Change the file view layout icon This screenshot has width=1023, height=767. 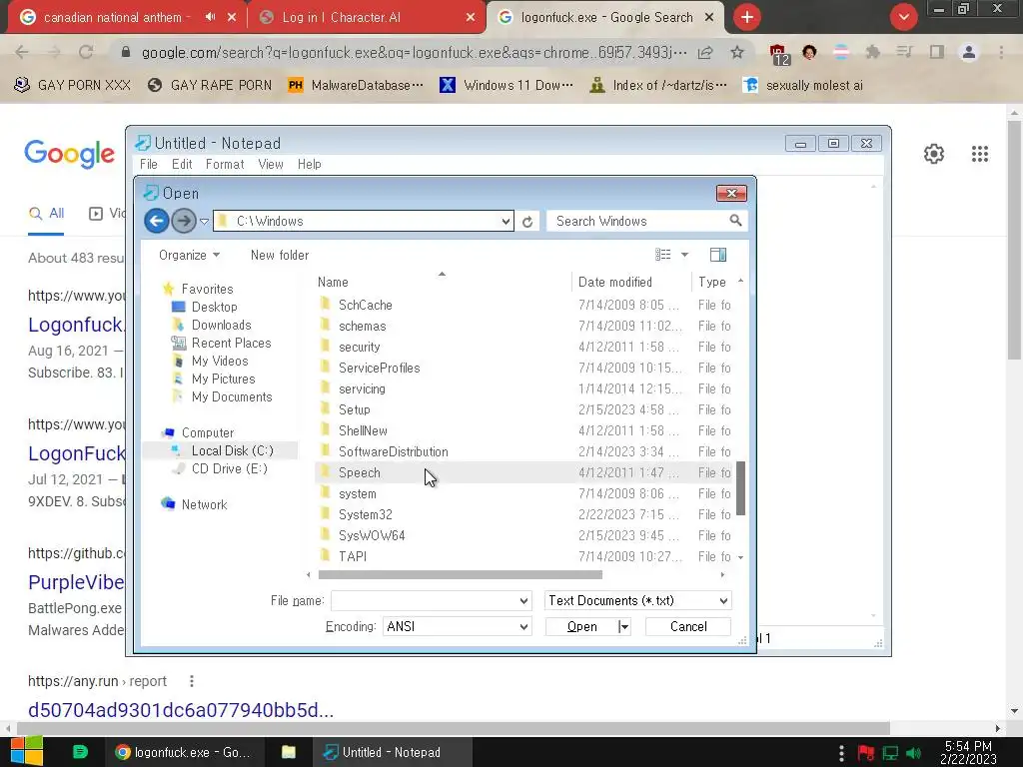(x=663, y=255)
